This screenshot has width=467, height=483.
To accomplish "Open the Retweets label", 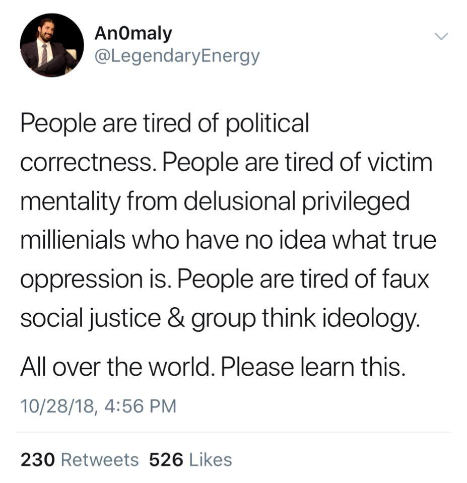I will click(x=99, y=459).
